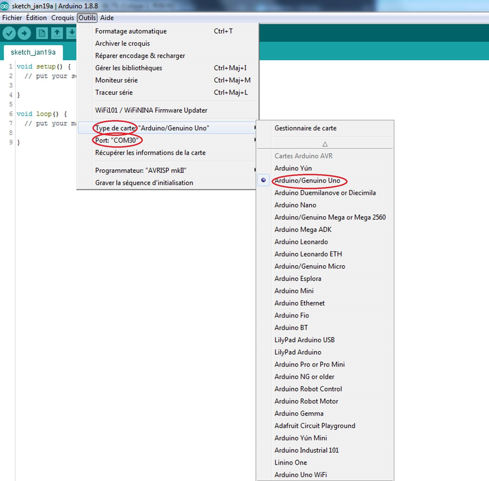The height and width of the screenshot is (481, 489).
Task: Open the Moniteur série
Action: 168,80
